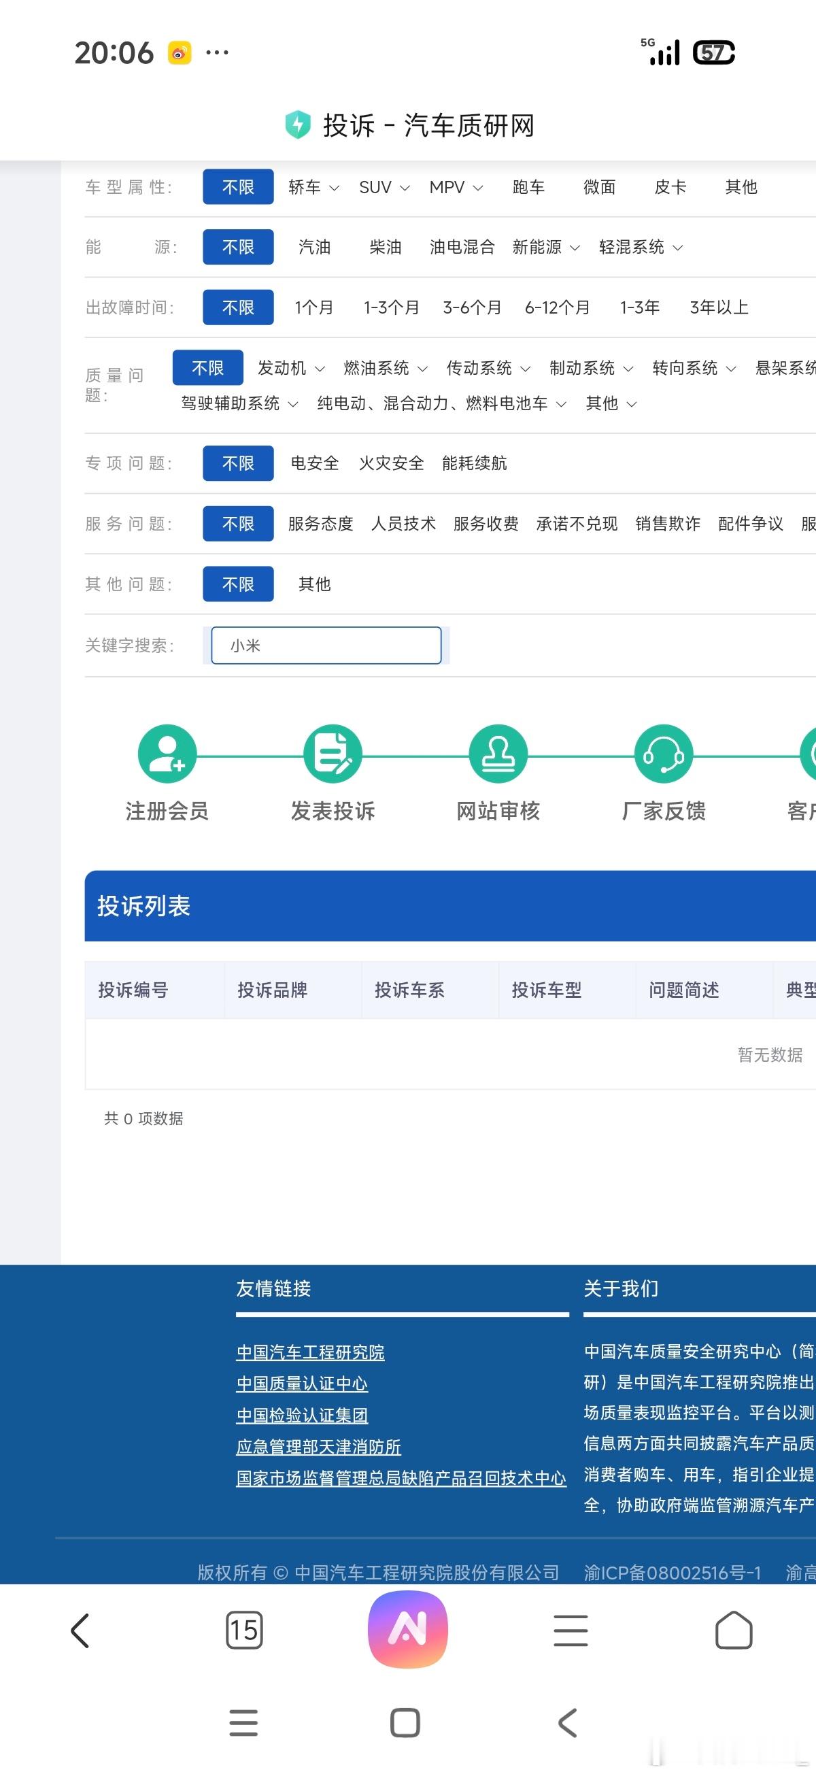Select 不限 for 出故障时间
Viewport: 816px width, 1774px height.
click(238, 307)
